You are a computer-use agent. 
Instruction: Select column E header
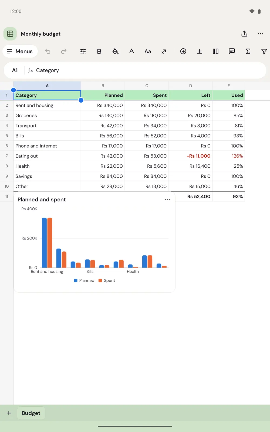(229, 86)
